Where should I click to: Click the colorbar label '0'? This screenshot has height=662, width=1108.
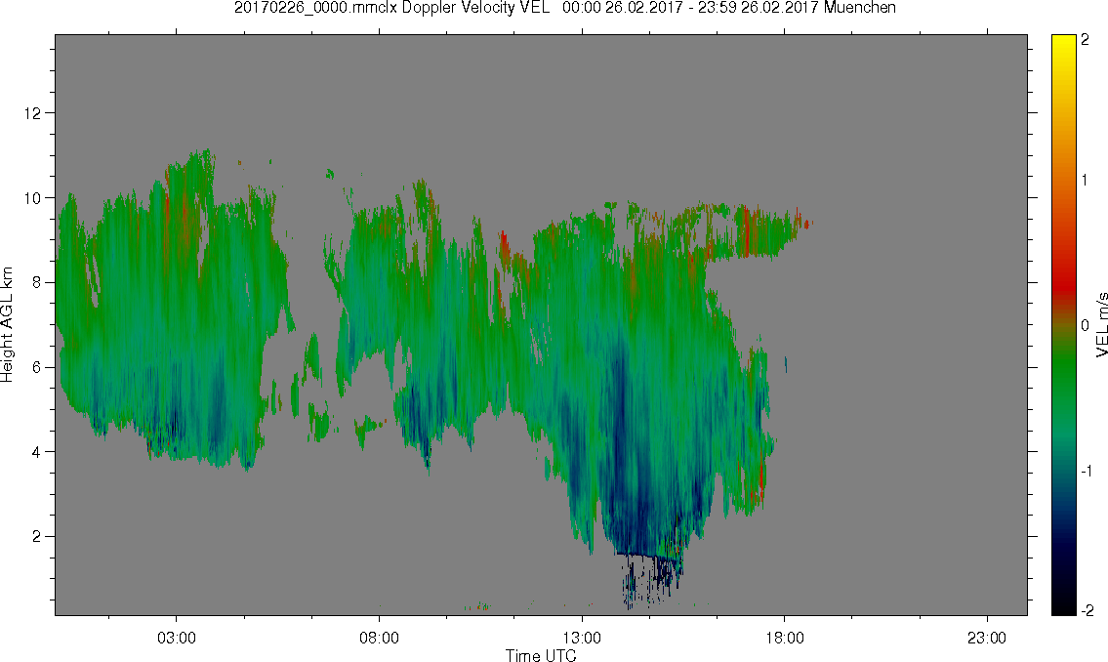1086,326
